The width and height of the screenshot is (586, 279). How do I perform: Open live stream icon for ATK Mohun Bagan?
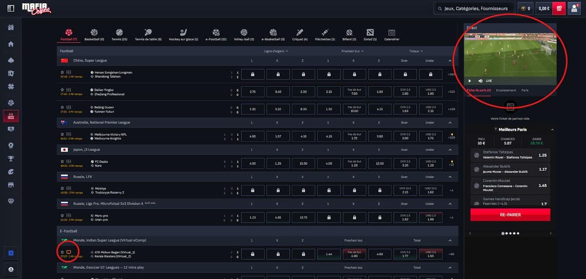pyautogui.click(x=69, y=252)
